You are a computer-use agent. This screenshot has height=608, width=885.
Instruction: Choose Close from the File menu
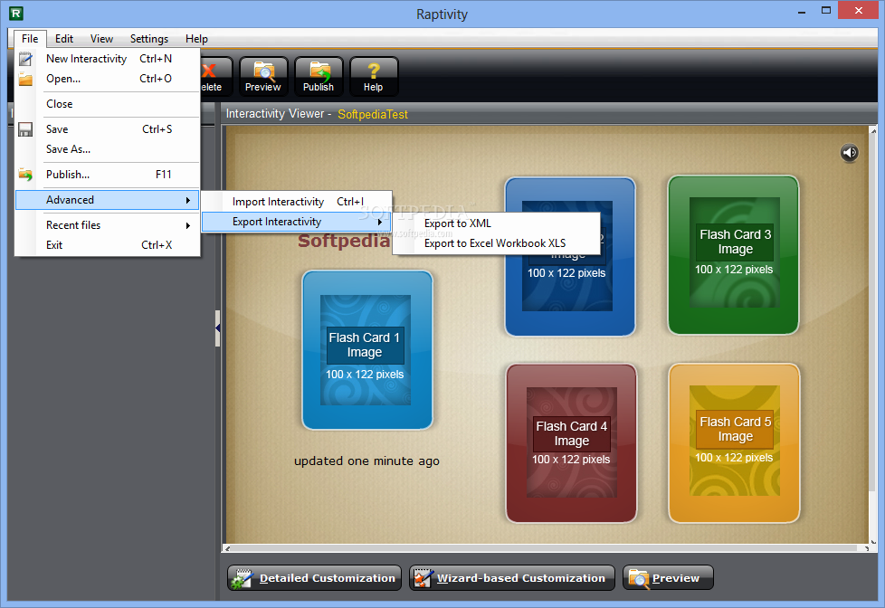pos(108,104)
